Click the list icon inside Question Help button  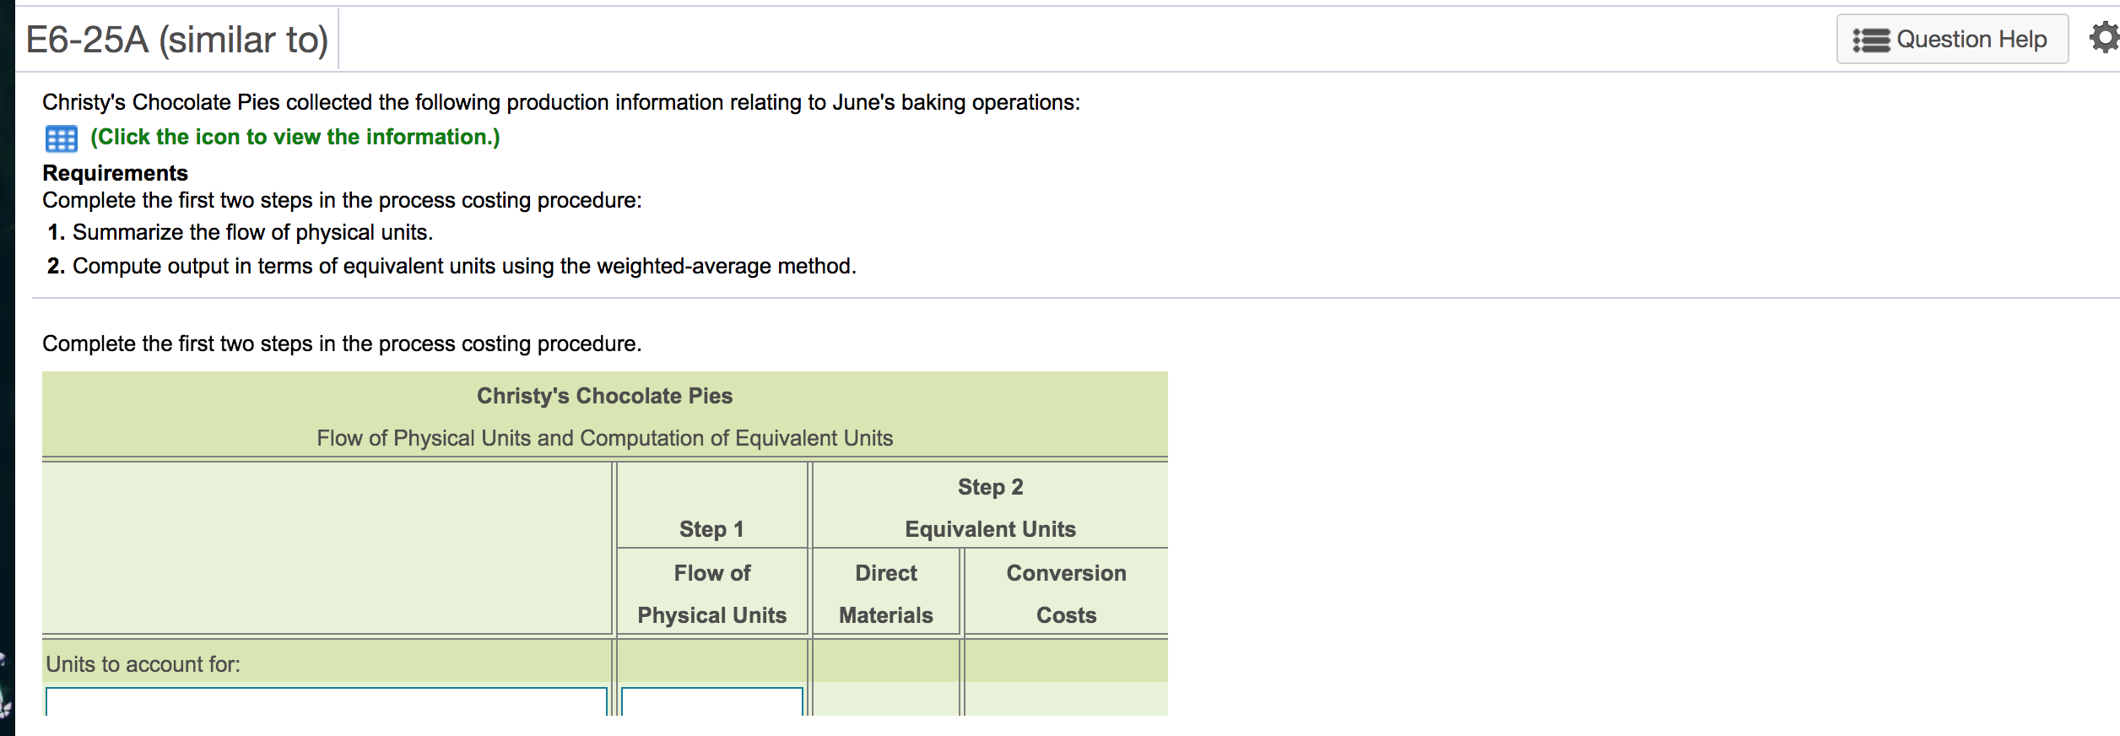click(x=1871, y=40)
